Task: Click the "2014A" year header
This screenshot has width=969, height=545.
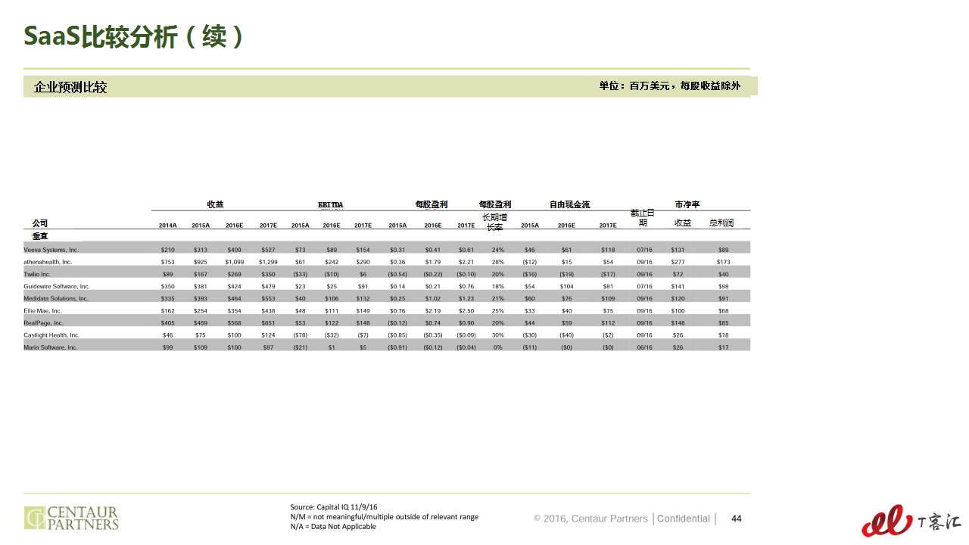Action: pyautogui.click(x=168, y=226)
